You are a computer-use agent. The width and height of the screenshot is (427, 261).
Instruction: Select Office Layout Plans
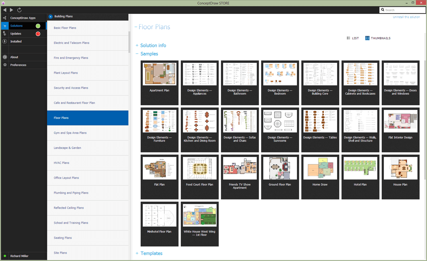click(x=88, y=178)
